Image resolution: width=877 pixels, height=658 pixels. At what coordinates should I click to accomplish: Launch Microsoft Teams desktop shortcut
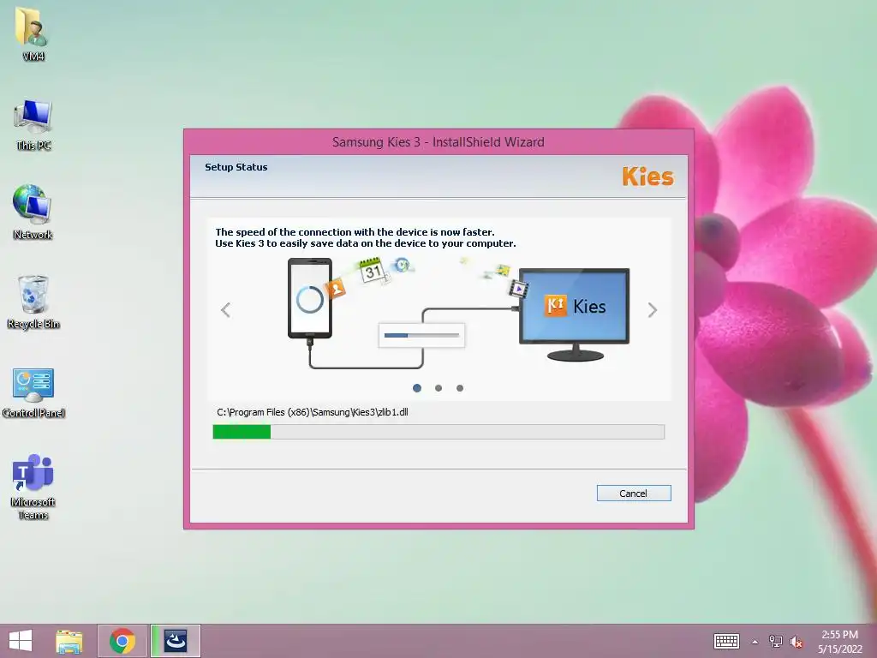pos(33,487)
